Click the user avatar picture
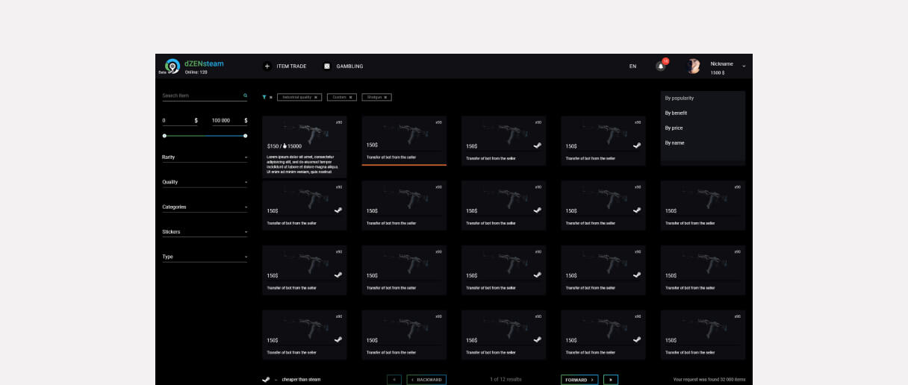This screenshot has width=908, height=385. tap(694, 66)
